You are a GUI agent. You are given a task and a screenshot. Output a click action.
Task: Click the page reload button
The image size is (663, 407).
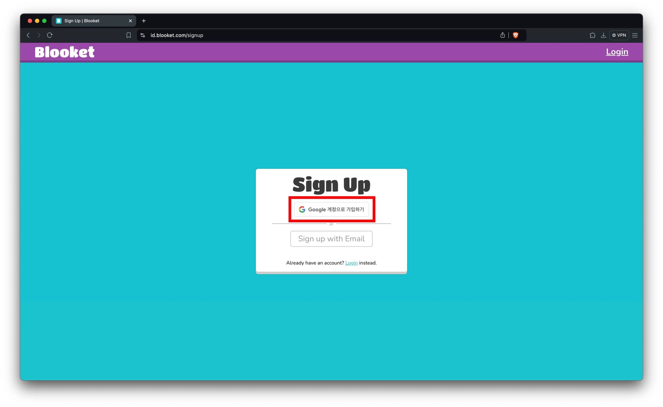(x=49, y=35)
